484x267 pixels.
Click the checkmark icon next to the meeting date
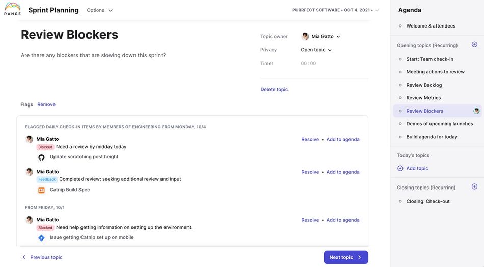click(x=378, y=10)
